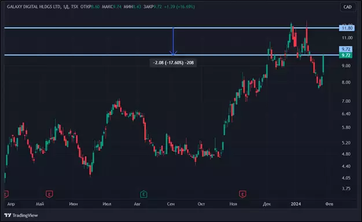The height and width of the screenshot is (222, 362).
Task: Click the 1Д interval label in header
Action: click(66, 7)
